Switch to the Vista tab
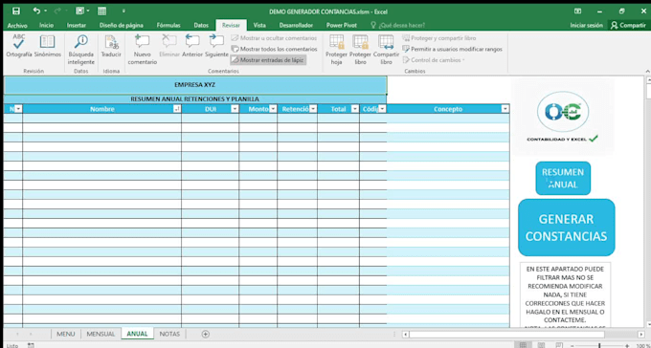This screenshot has width=651, height=348. click(x=259, y=25)
